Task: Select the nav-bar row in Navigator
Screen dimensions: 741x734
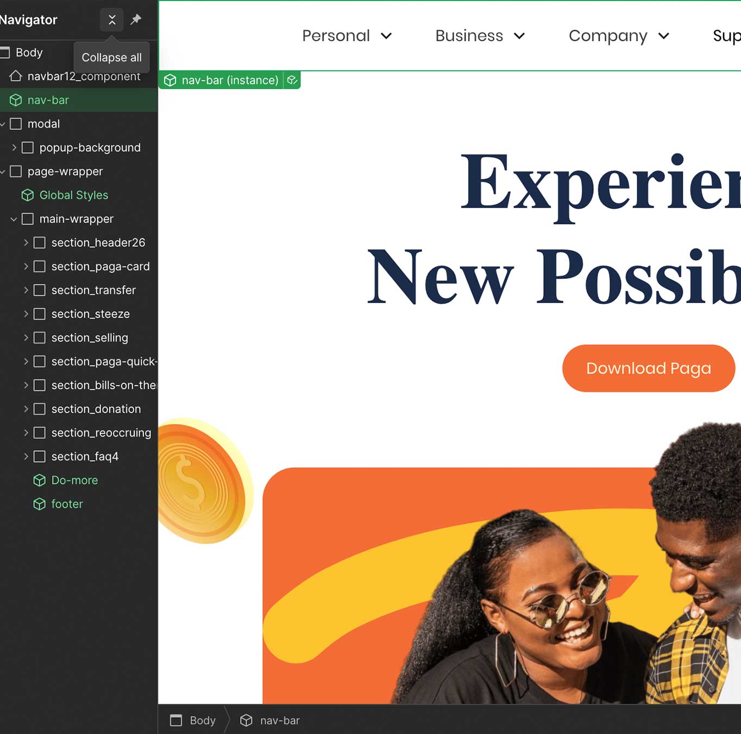Action: pyautogui.click(x=79, y=100)
